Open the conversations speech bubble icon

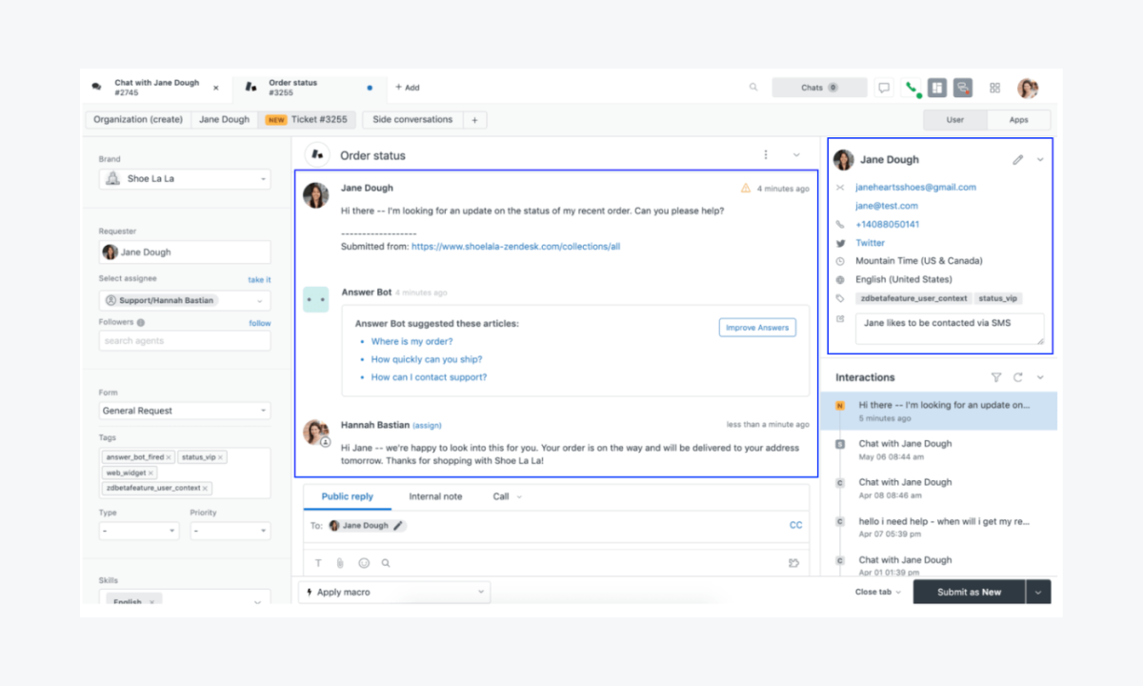[885, 88]
